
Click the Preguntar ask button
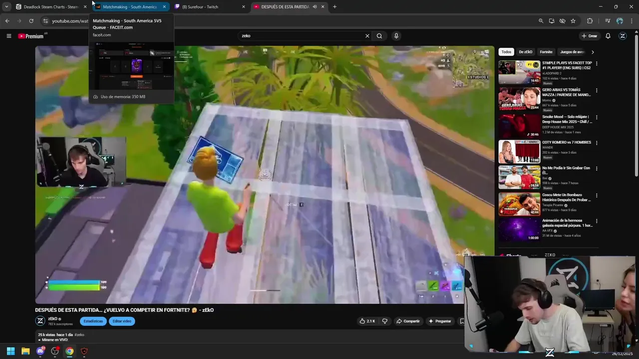tap(440, 321)
